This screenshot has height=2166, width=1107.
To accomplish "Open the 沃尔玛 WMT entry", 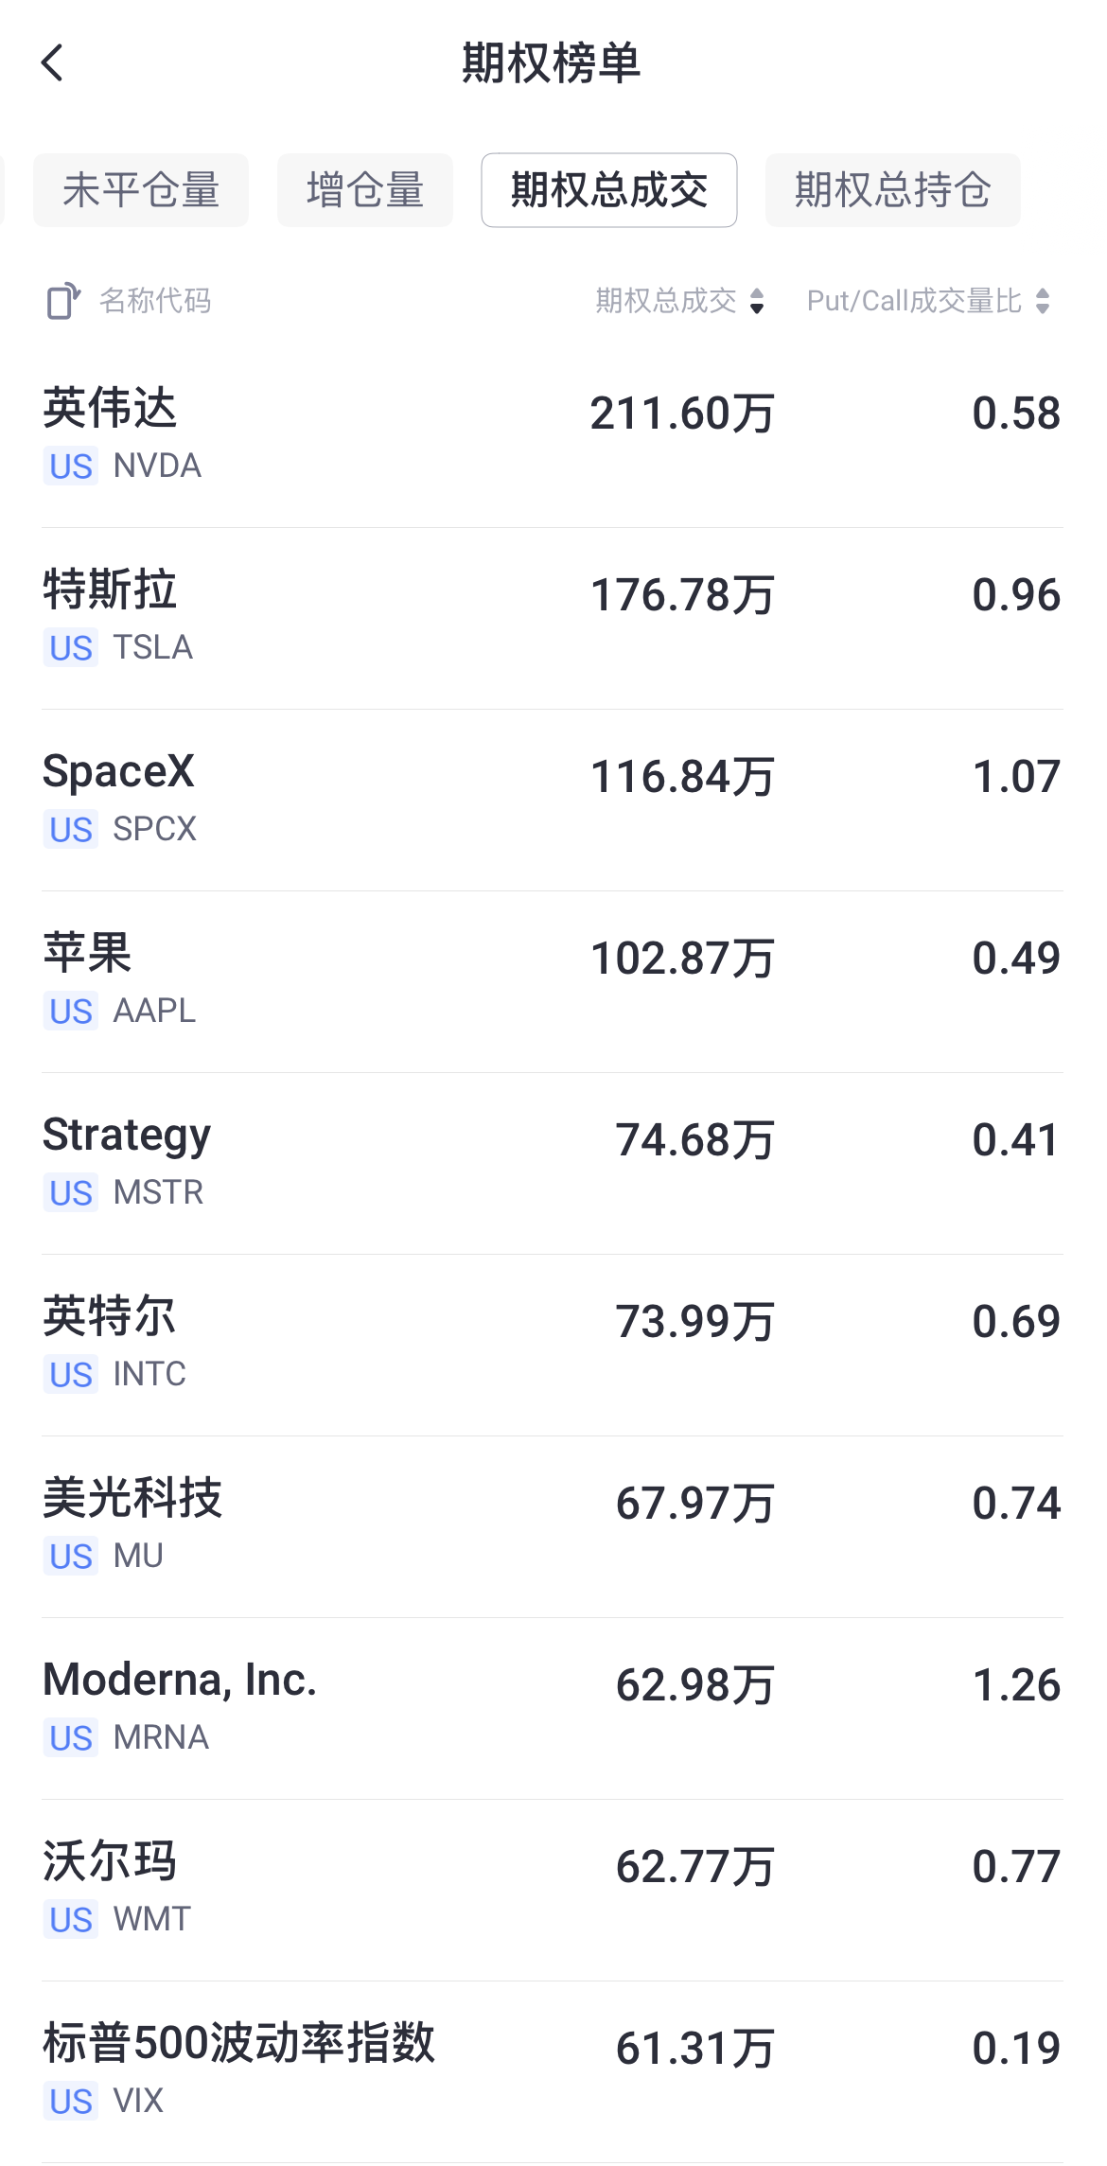I will pyautogui.click(x=553, y=1891).
